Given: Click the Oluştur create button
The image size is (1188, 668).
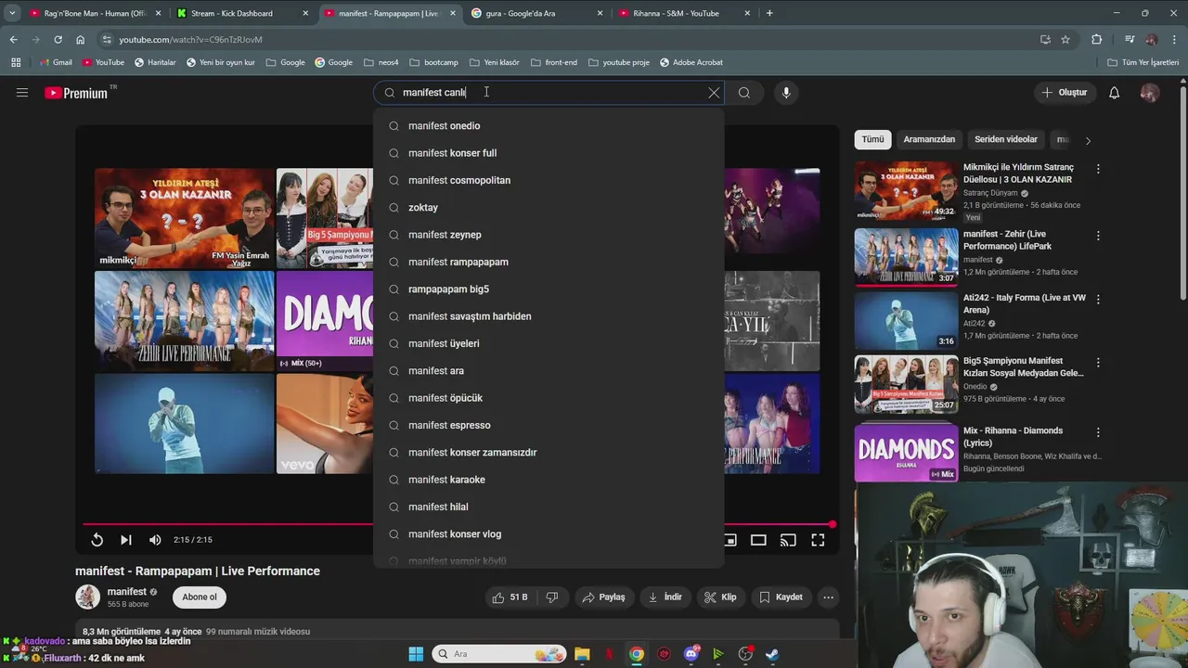Looking at the screenshot, I should click(x=1064, y=93).
